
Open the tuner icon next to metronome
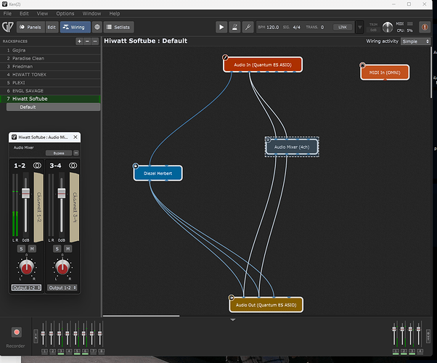(248, 27)
